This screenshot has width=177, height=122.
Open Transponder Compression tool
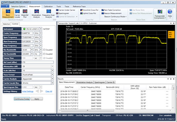[x=160, y=14]
